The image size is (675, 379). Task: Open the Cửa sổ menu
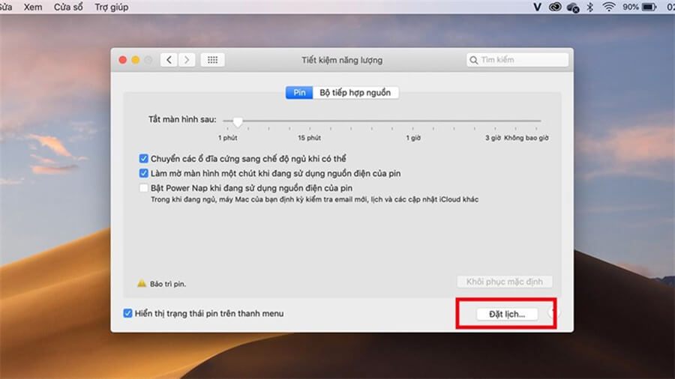pos(68,7)
